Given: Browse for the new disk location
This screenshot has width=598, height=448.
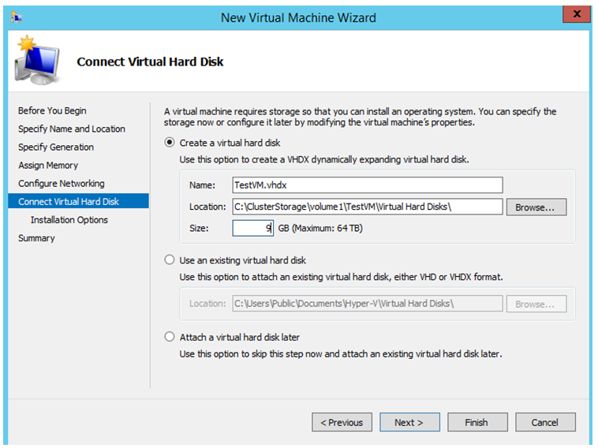Looking at the screenshot, I should [x=536, y=207].
